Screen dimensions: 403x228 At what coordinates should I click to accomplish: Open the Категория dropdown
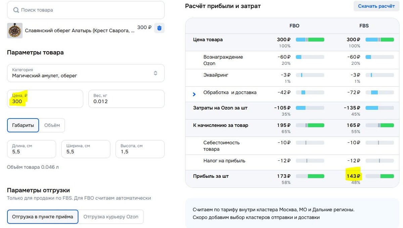tap(86, 73)
